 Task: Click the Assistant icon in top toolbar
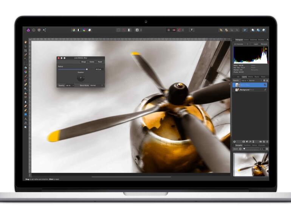(x=192, y=30)
